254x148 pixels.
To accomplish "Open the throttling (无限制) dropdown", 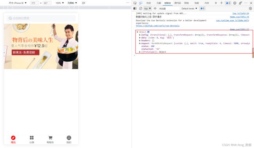I will tap(72, 3).
